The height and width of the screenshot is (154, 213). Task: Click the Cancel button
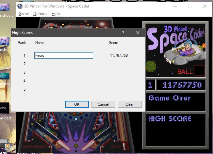click(x=103, y=104)
